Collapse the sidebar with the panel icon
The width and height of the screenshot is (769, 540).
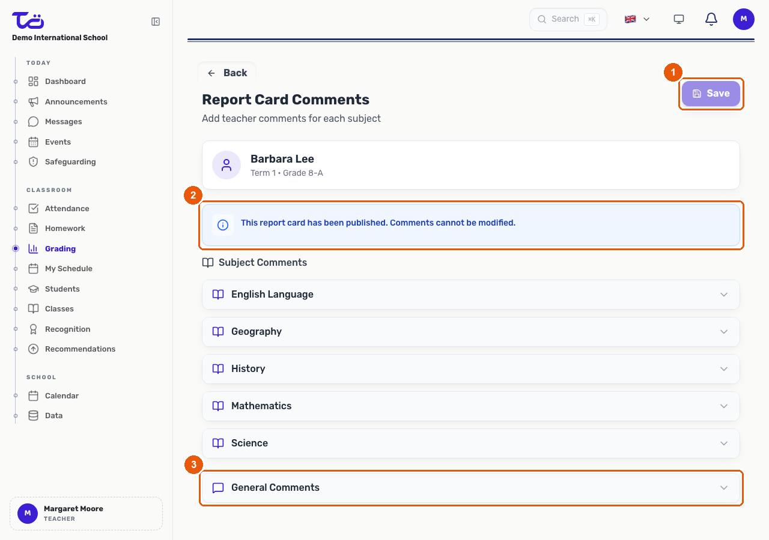pyautogui.click(x=156, y=22)
